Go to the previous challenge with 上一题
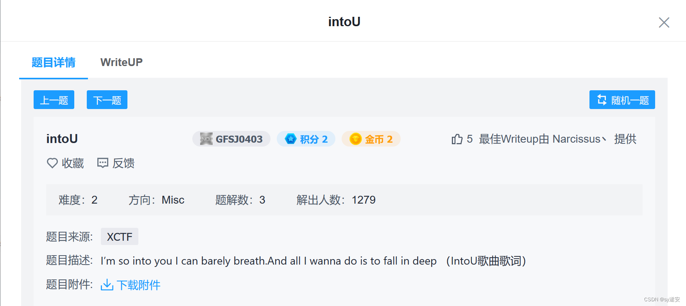 pyautogui.click(x=54, y=100)
